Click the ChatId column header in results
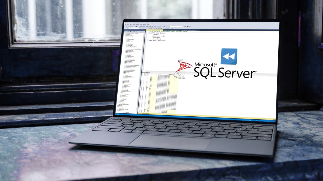The image size is (323, 181). [145, 74]
